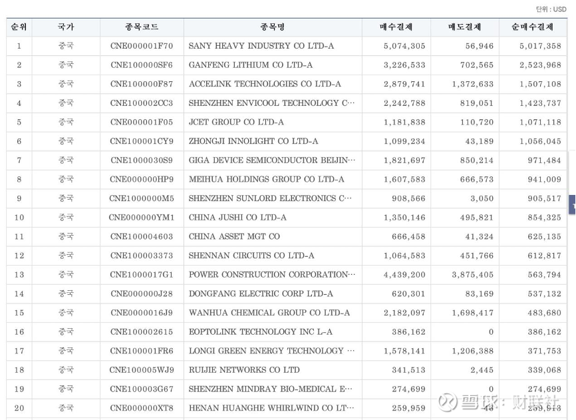Click the 매도결제 column header
This screenshot has width=576, height=420.
[x=465, y=27]
